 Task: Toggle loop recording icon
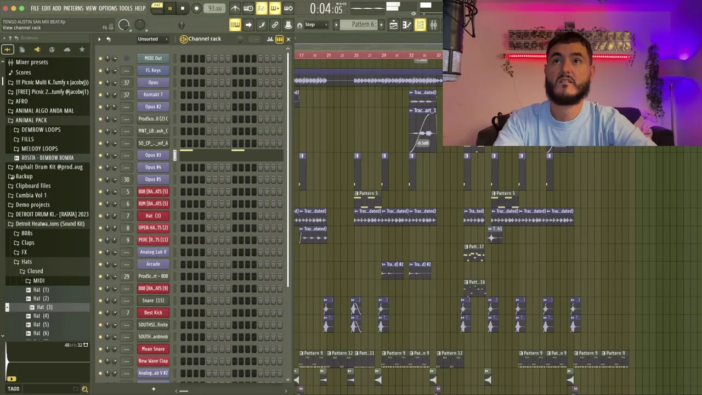point(288,8)
